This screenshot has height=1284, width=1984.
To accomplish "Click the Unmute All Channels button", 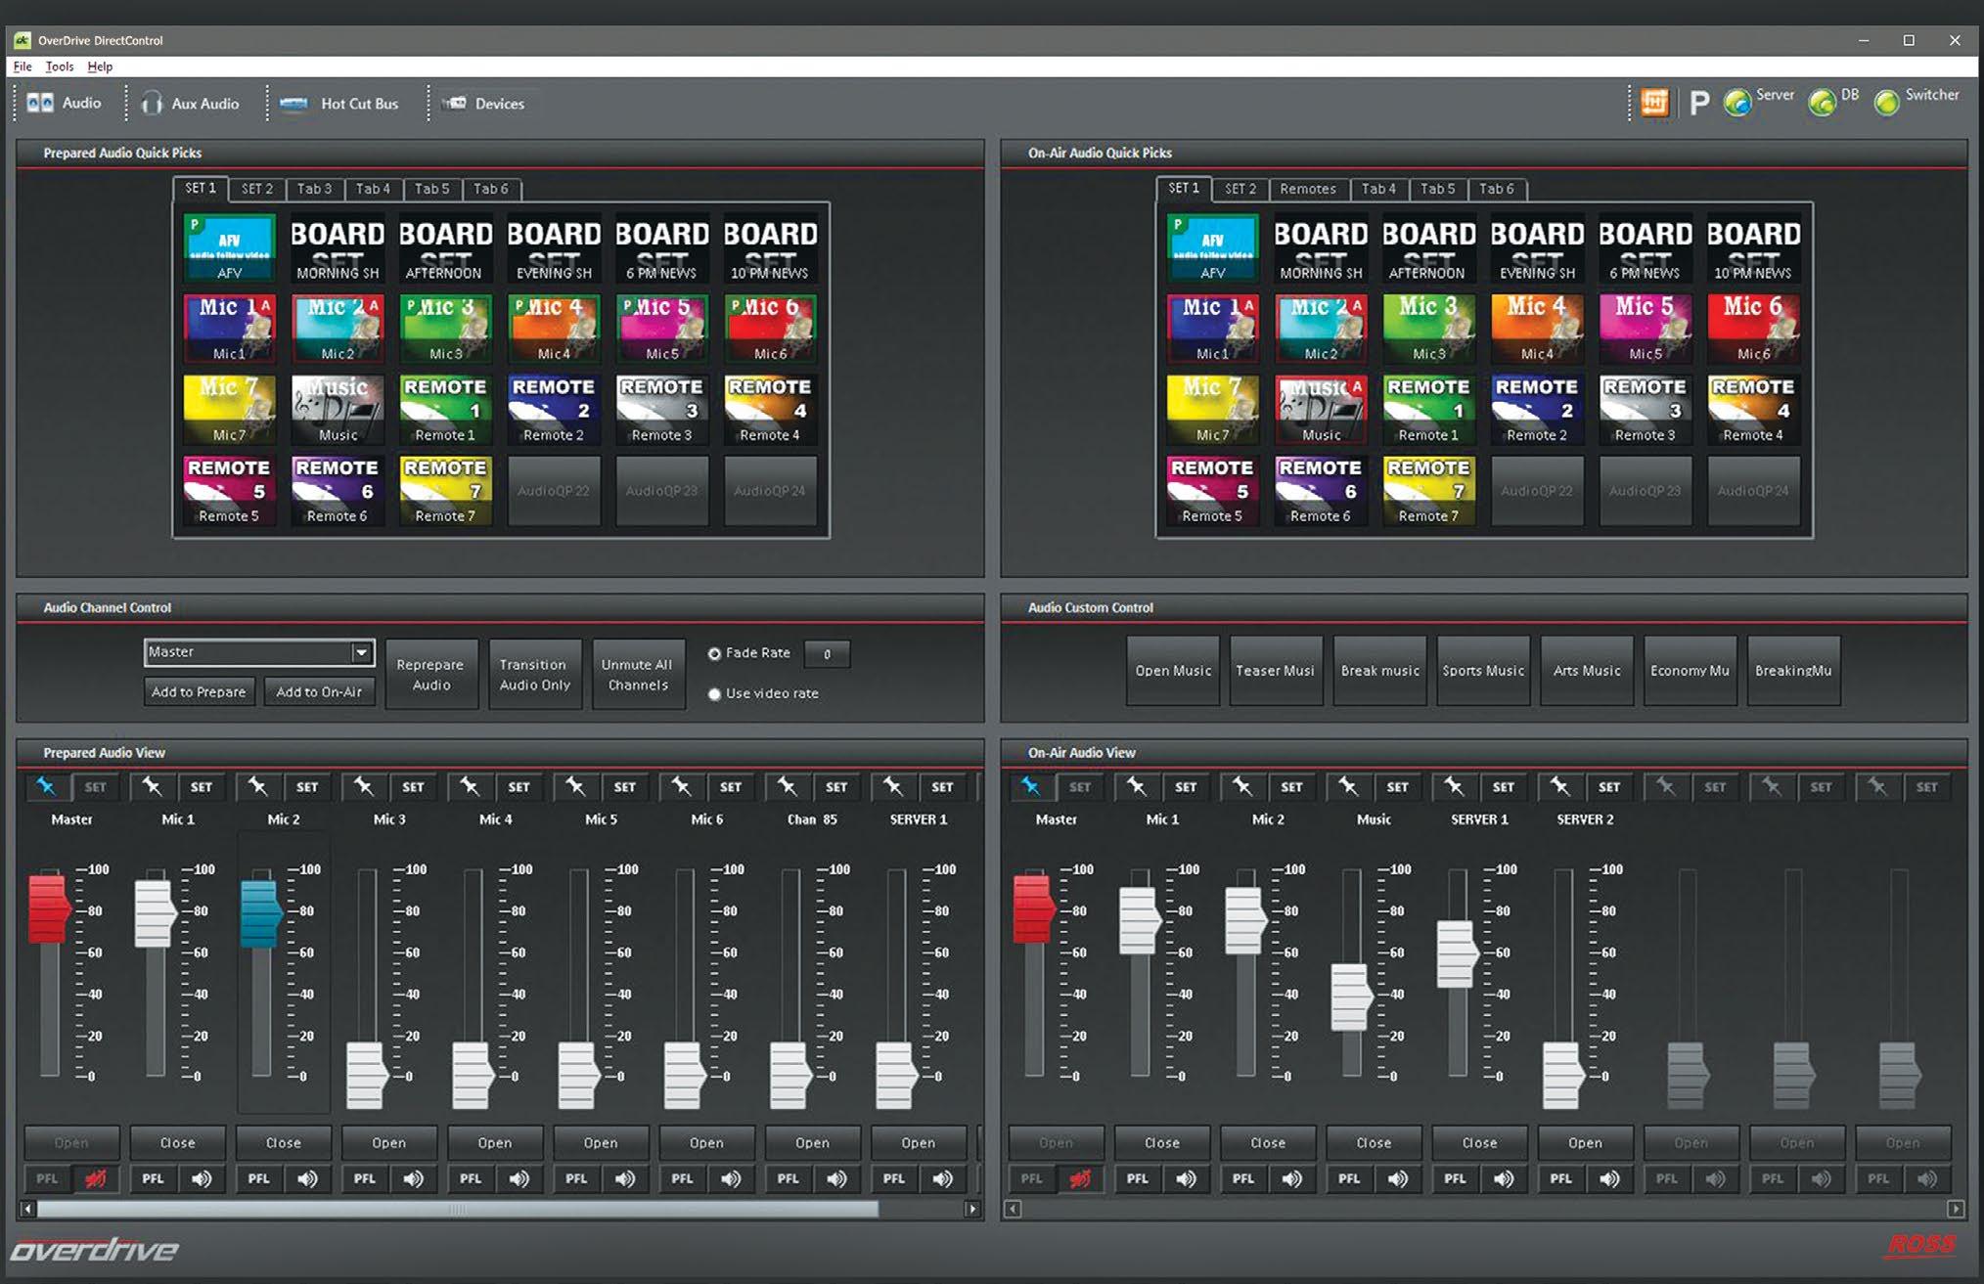I will click(637, 675).
